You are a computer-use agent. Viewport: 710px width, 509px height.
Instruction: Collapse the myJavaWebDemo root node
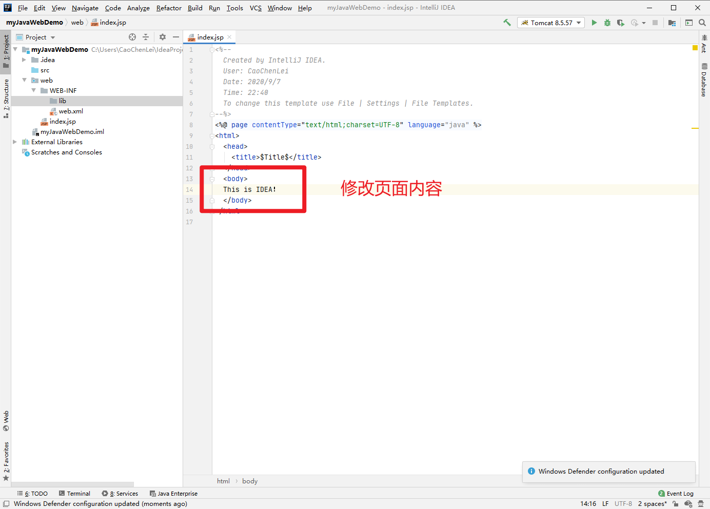(15, 49)
